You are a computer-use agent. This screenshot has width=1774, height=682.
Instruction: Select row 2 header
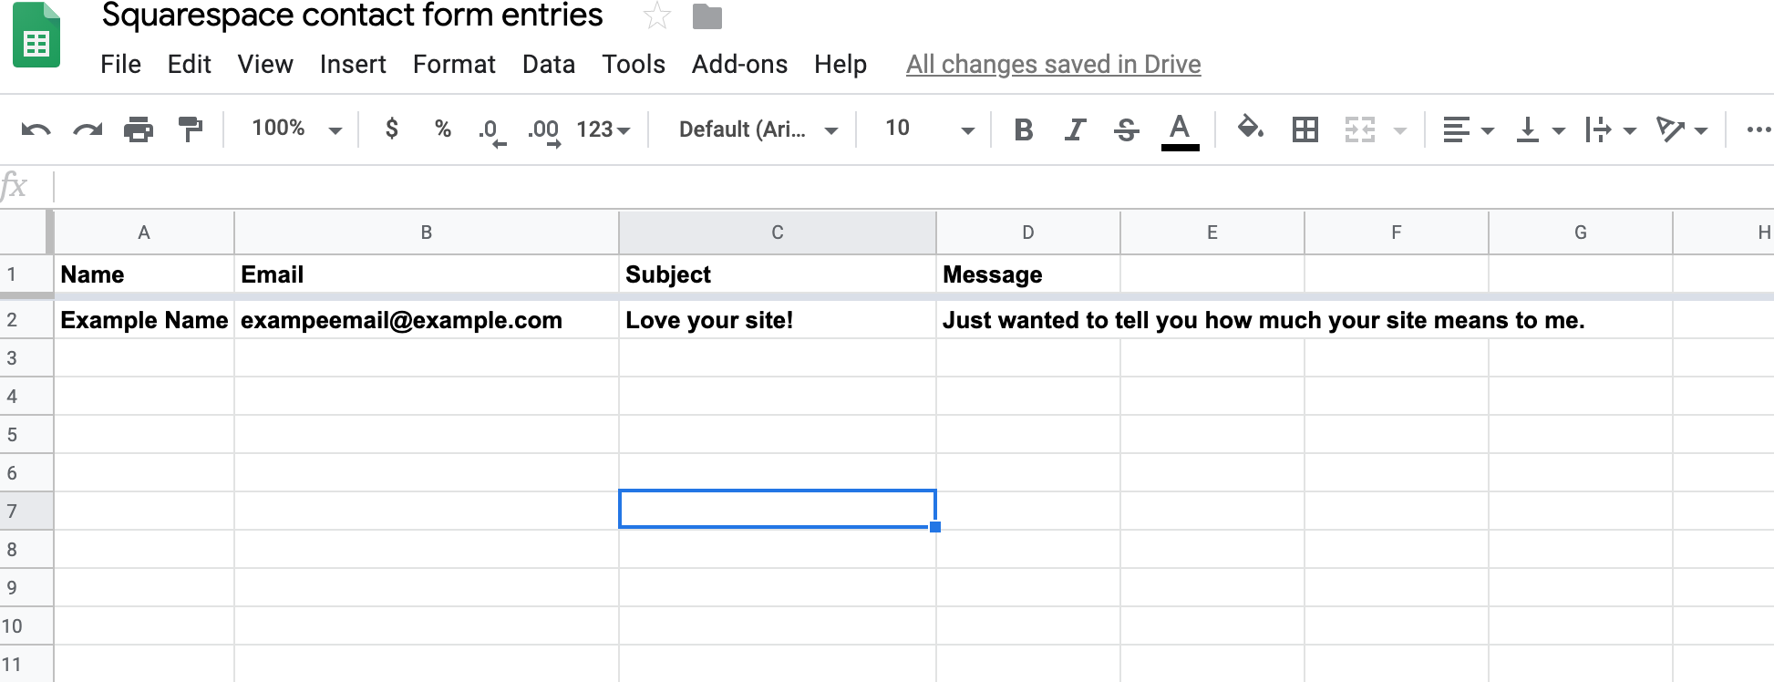(x=26, y=320)
